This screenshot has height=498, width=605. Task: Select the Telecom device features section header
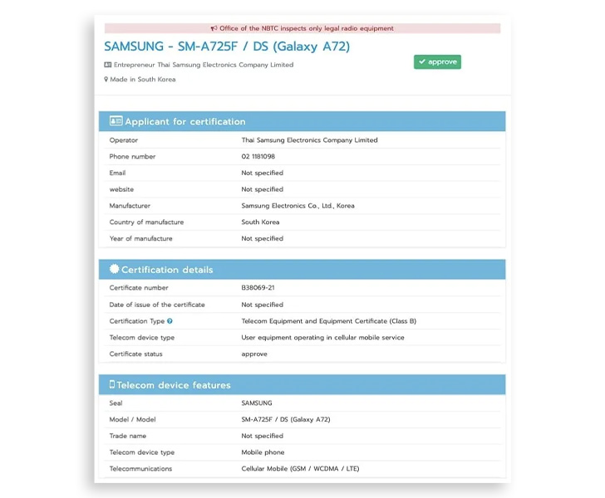[x=302, y=384]
